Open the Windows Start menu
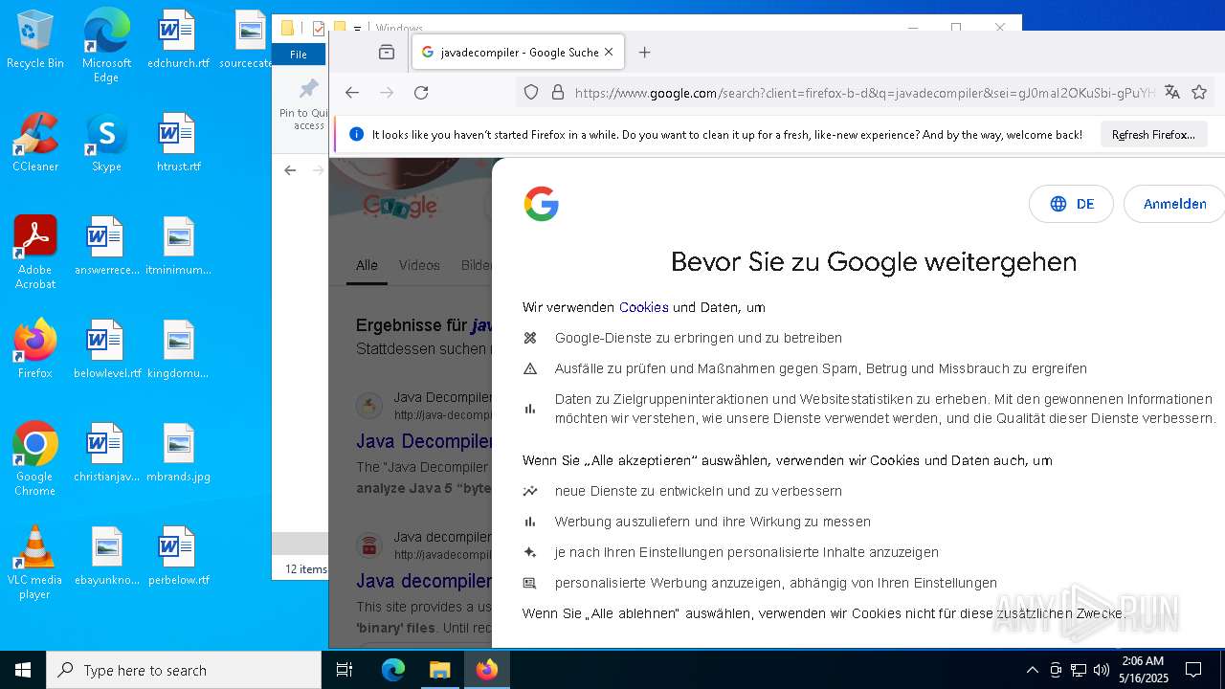1225x689 pixels. tap(23, 670)
